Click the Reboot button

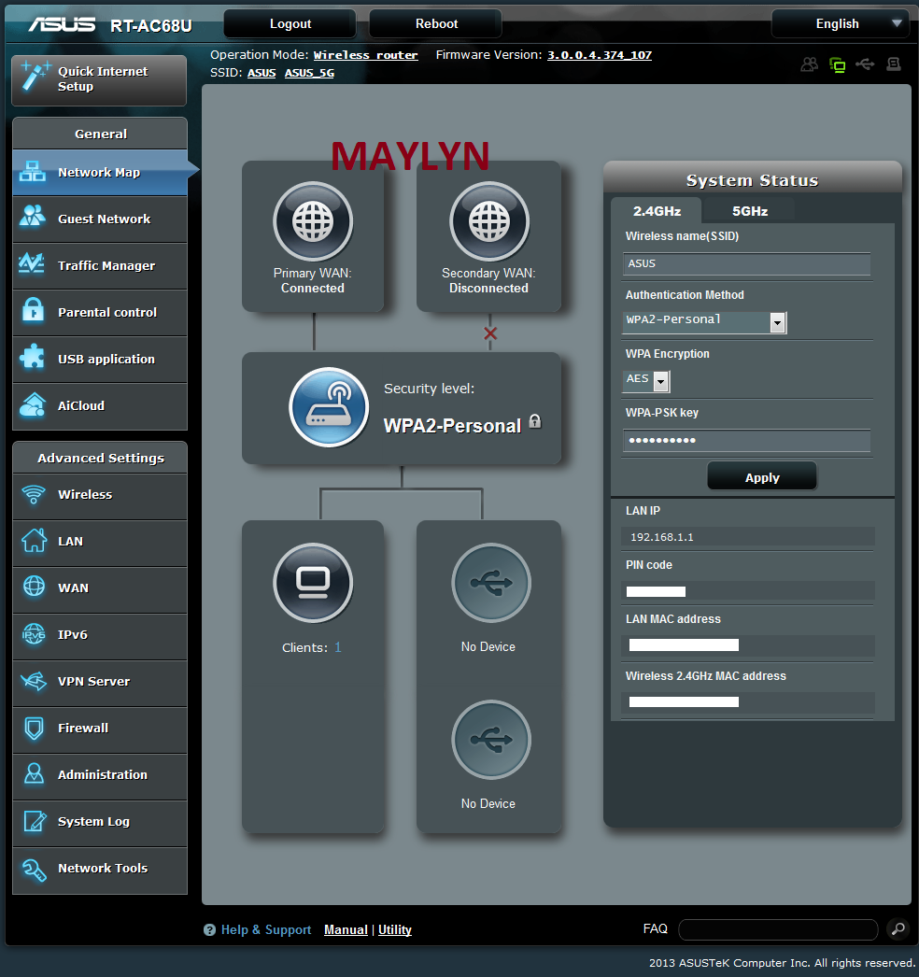pyautogui.click(x=436, y=24)
